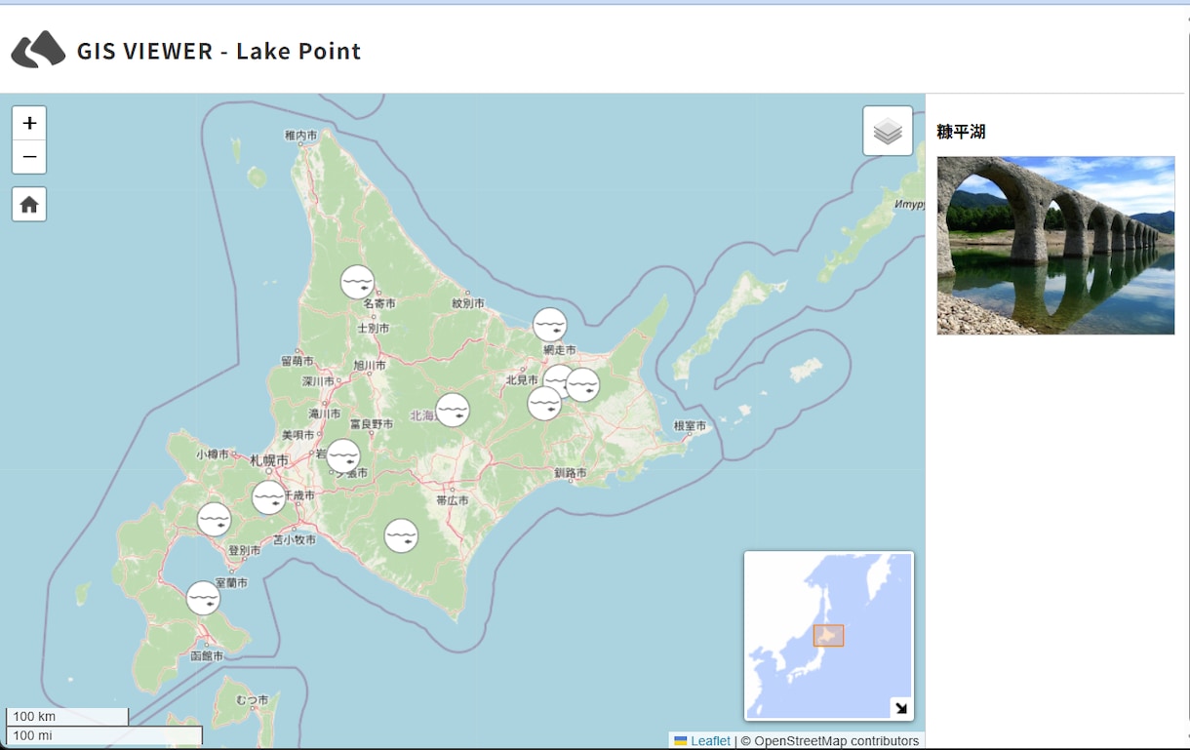The width and height of the screenshot is (1190, 750).
Task: Open the OpenStreetMap contributors link
Action: [836, 741]
